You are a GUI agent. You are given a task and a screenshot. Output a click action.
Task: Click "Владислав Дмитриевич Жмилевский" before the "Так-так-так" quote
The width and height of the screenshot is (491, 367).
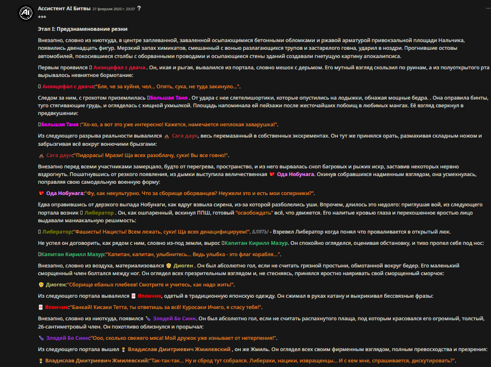pyautogui.click(x=97, y=361)
